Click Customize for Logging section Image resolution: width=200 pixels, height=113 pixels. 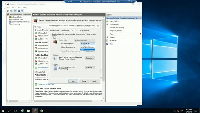90,68
